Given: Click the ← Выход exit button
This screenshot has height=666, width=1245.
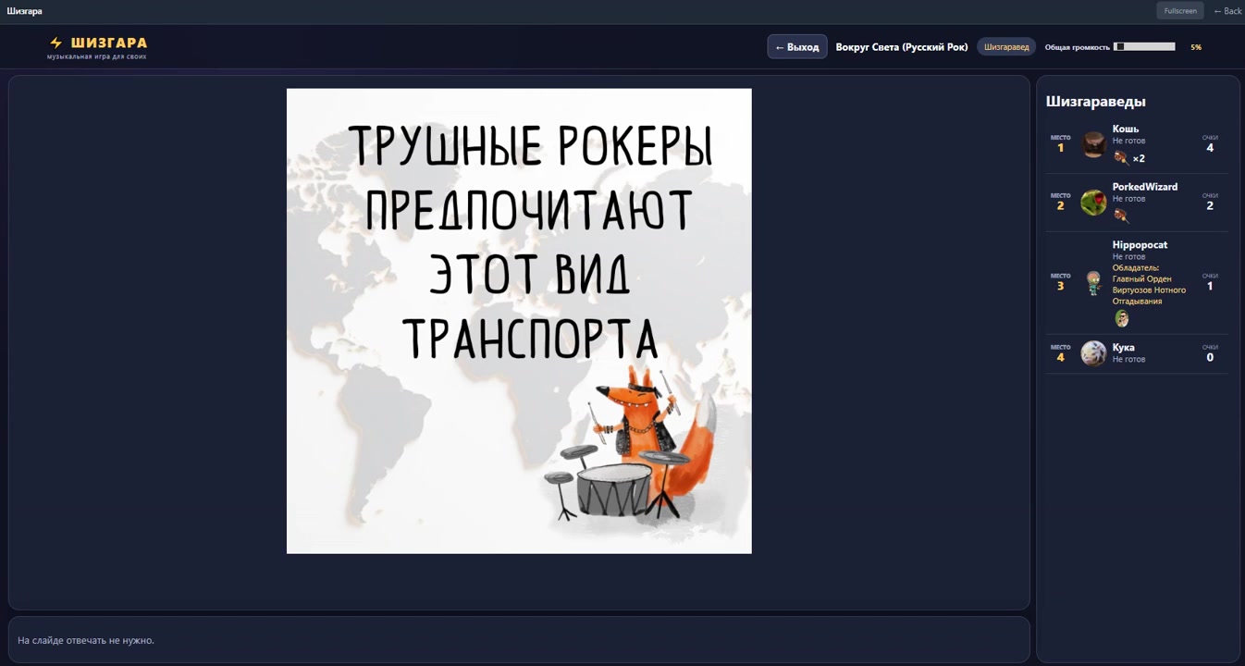Looking at the screenshot, I should [x=797, y=47].
